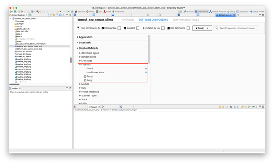Check the SDK Extensions filter box
This screenshot has width=274, height=164.
click(188, 28)
